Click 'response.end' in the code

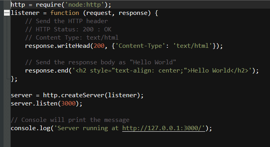(x=47, y=71)
